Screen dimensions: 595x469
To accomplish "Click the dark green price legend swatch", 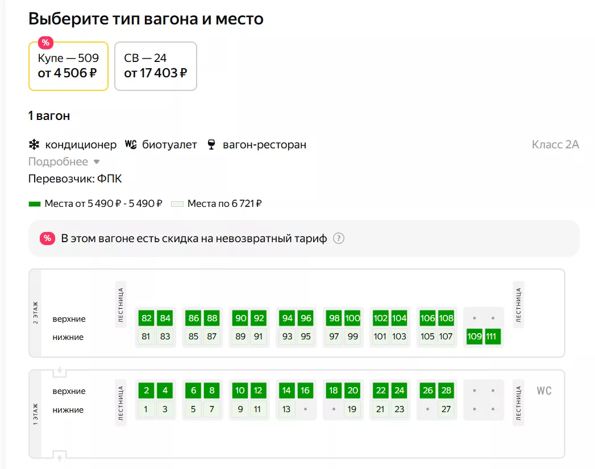I will point(35,204).
